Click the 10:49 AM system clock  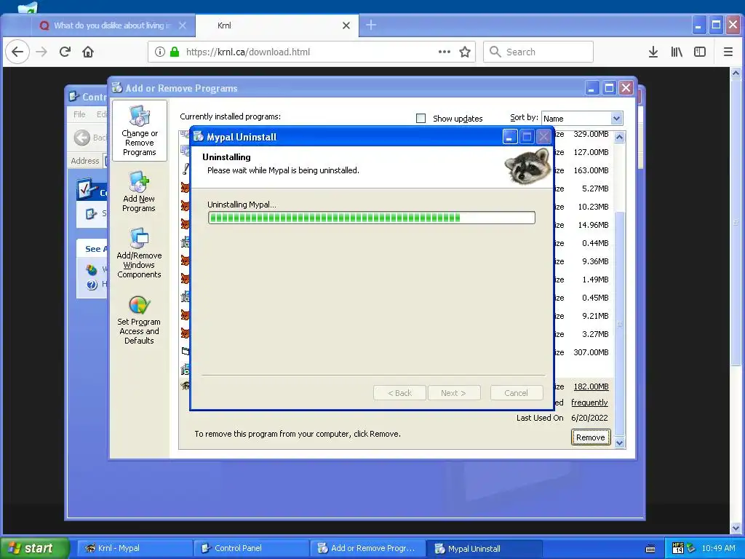[718, 548]
